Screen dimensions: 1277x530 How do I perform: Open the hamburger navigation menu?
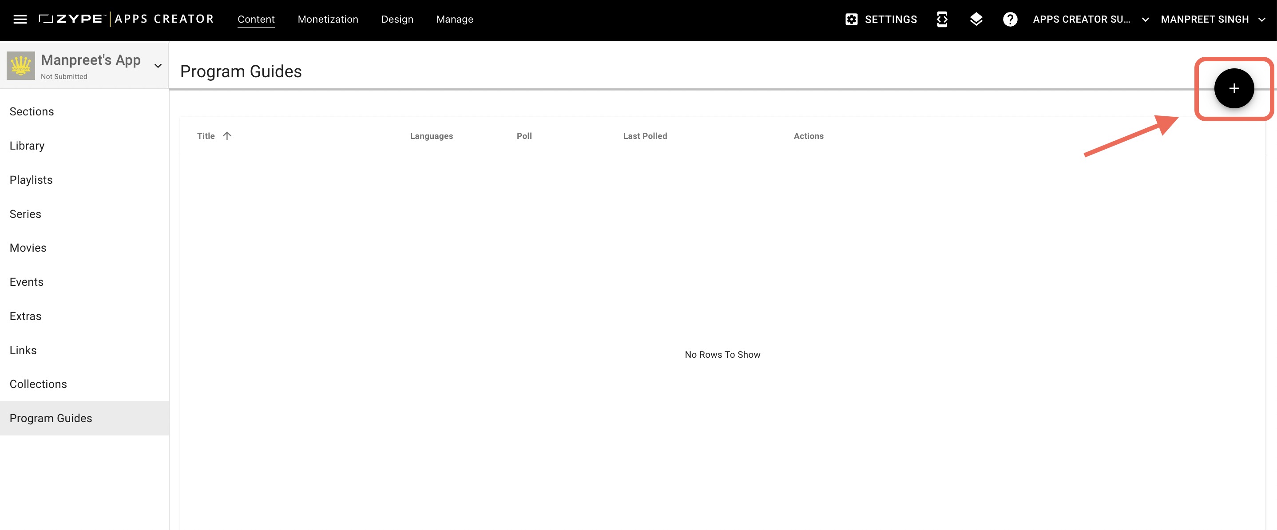(20, 20)
